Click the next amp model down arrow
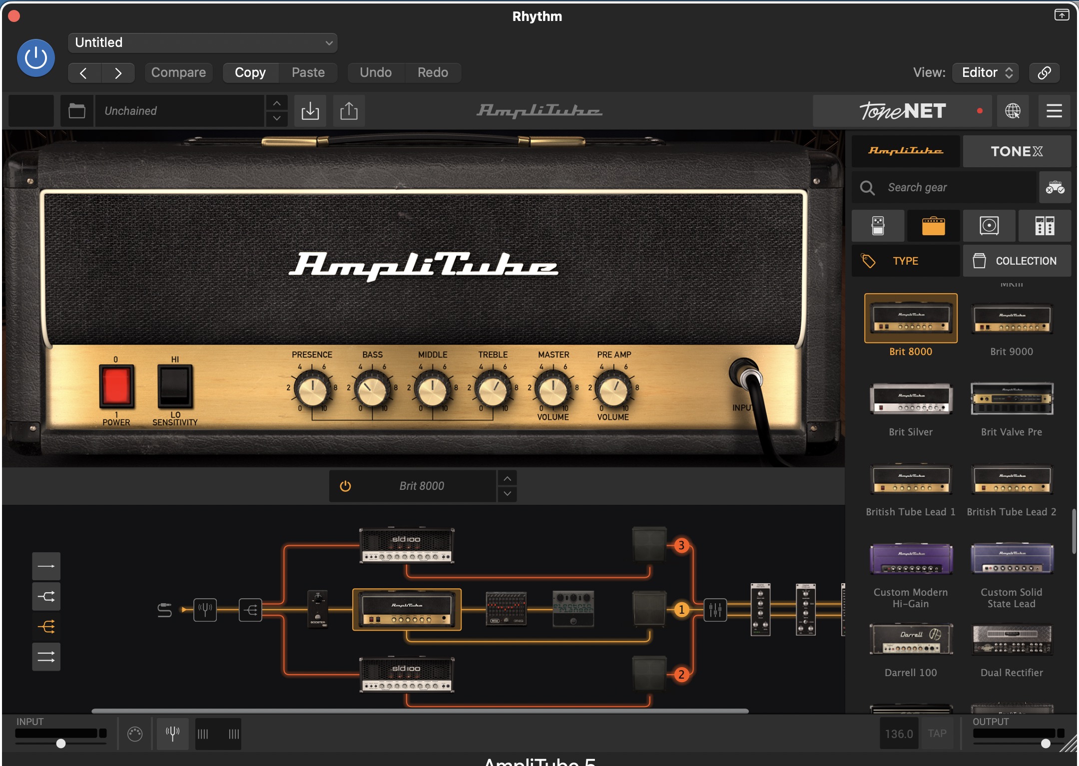 (x=507, y=494)
